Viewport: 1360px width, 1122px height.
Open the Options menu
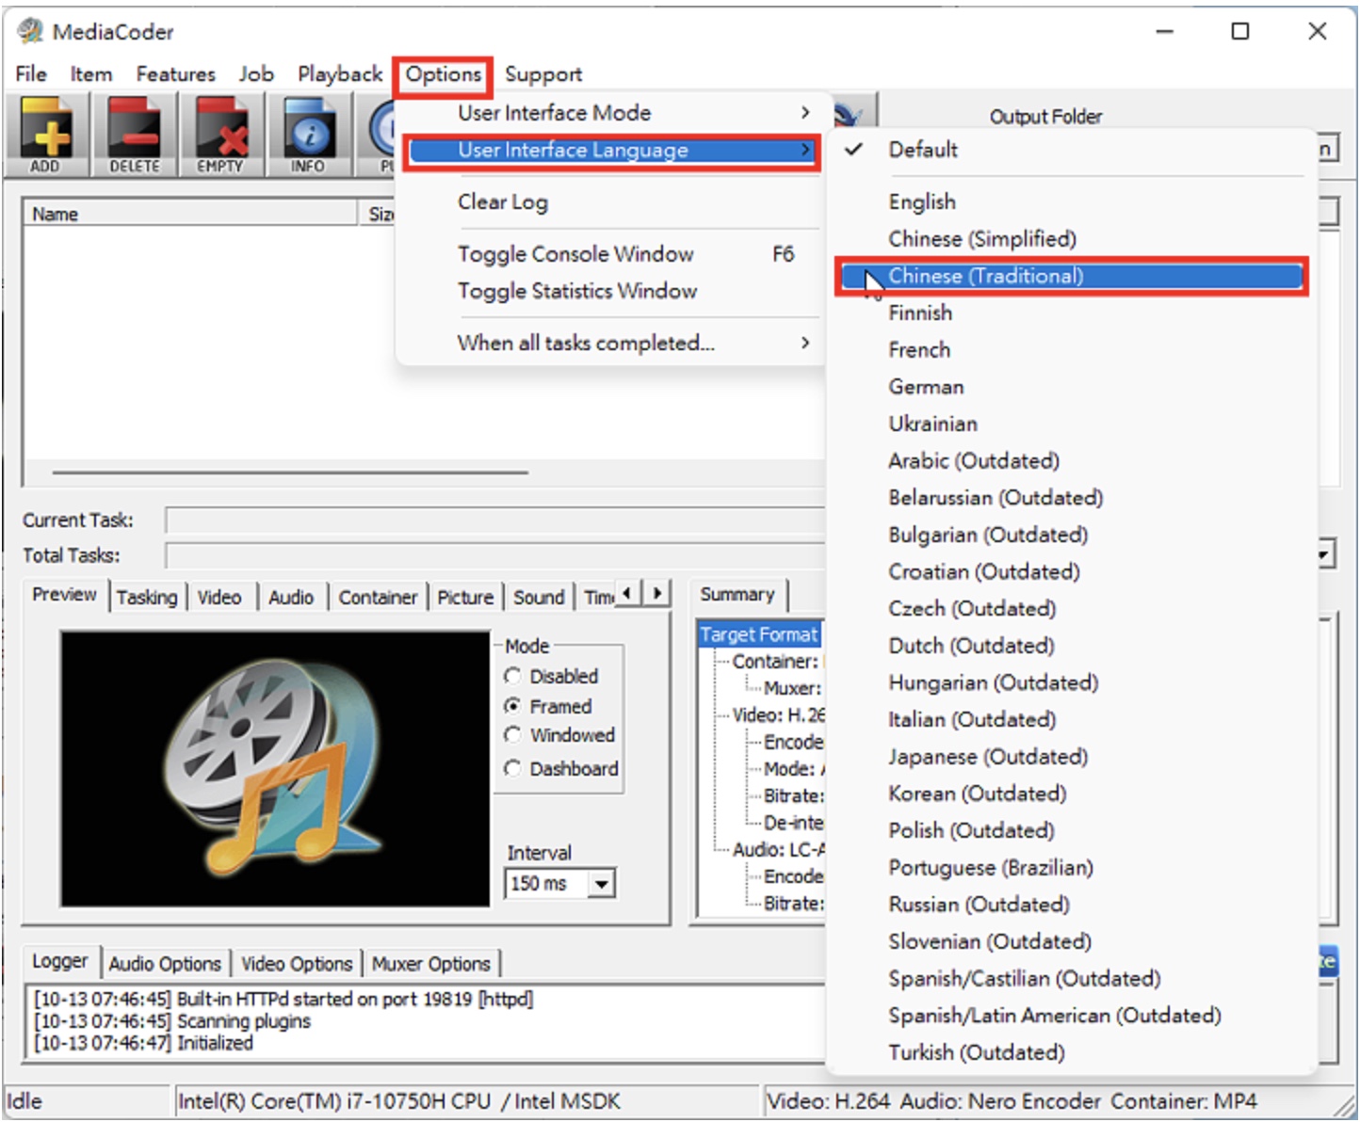[x=443, y=74]
